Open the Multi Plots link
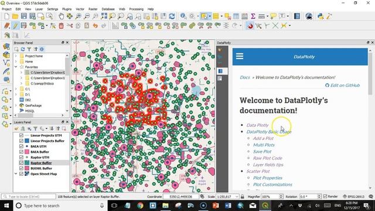 pos(264,145)
